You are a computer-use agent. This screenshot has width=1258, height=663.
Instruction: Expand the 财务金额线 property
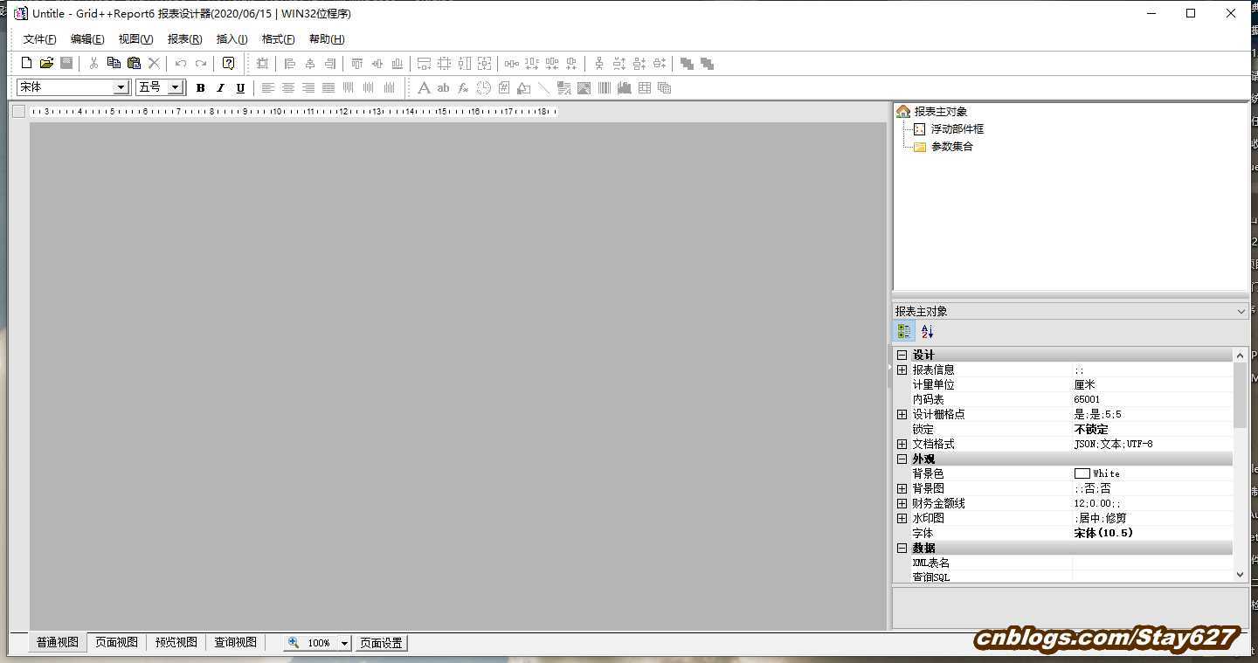pos(902,503)
